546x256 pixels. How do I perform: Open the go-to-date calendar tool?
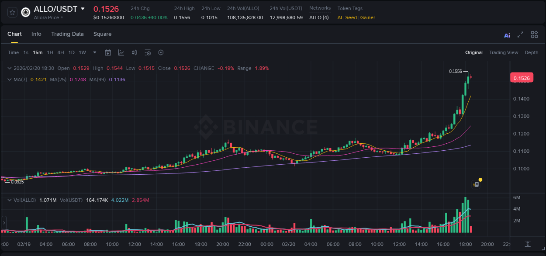tap(108, 52)
